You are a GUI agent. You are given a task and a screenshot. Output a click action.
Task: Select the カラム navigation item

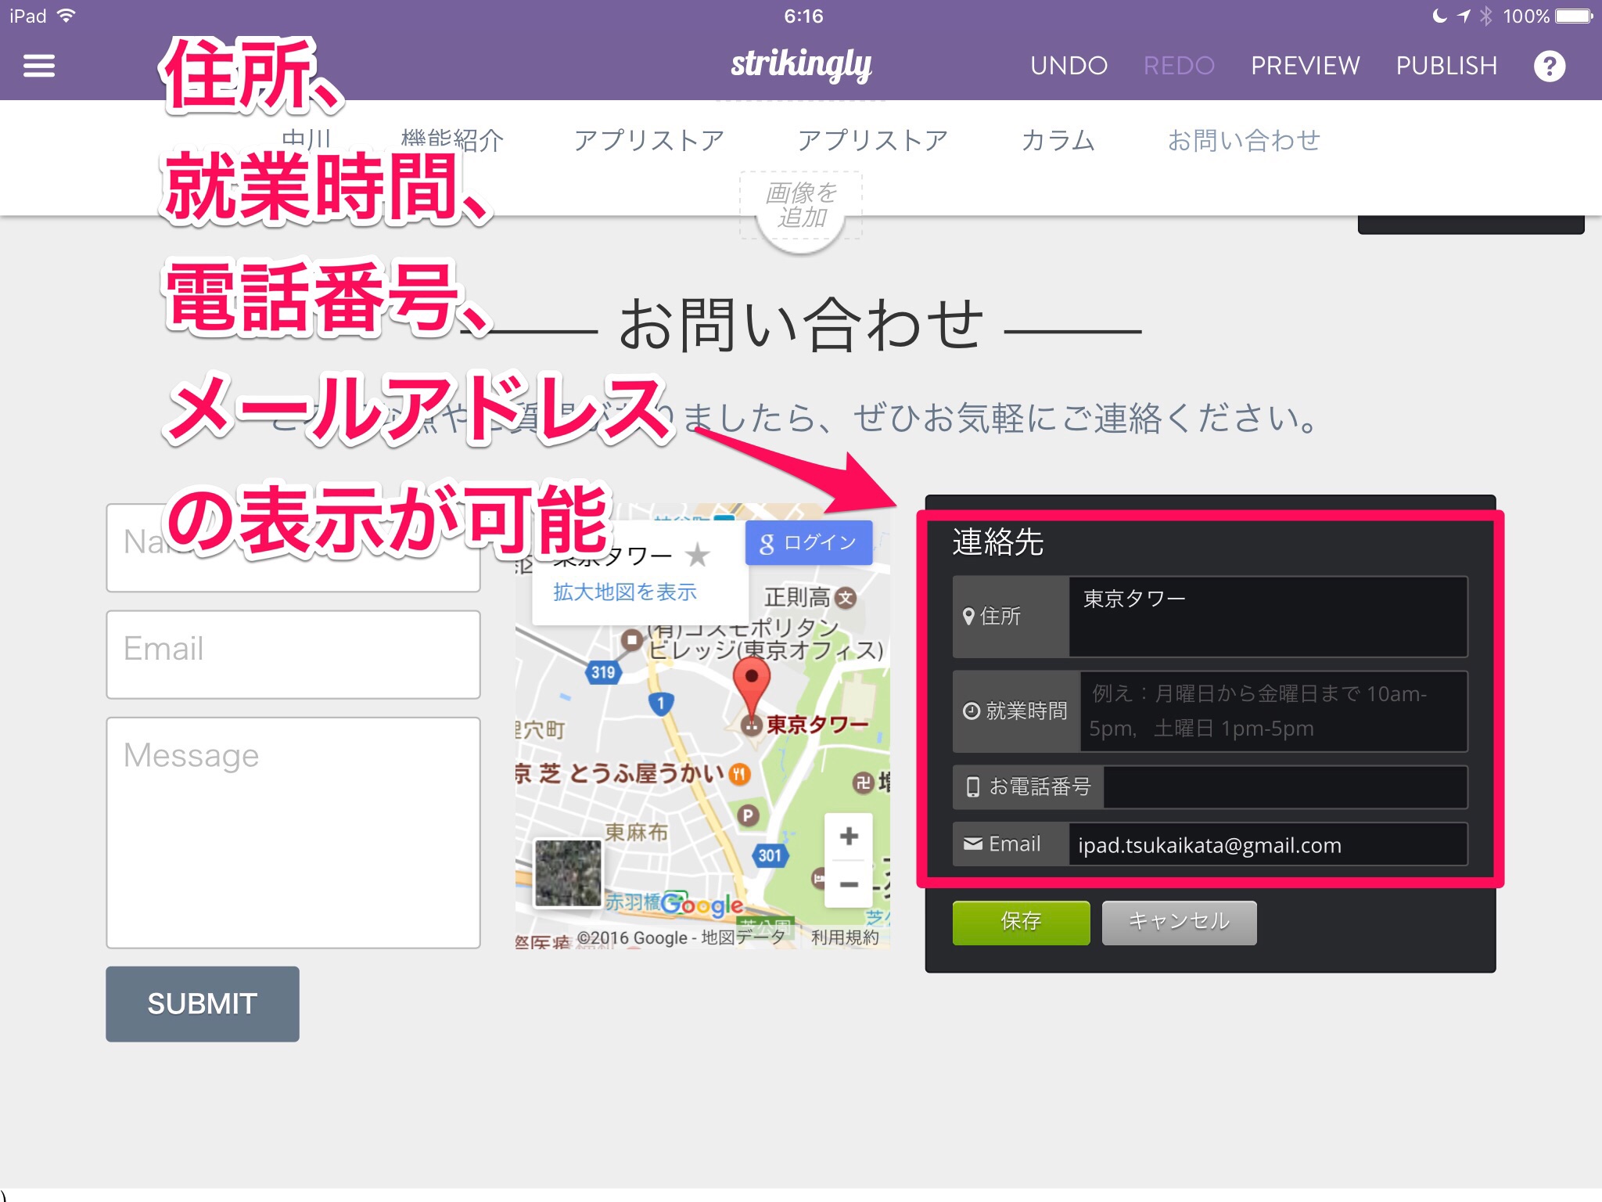click(x=1058, y=141)
